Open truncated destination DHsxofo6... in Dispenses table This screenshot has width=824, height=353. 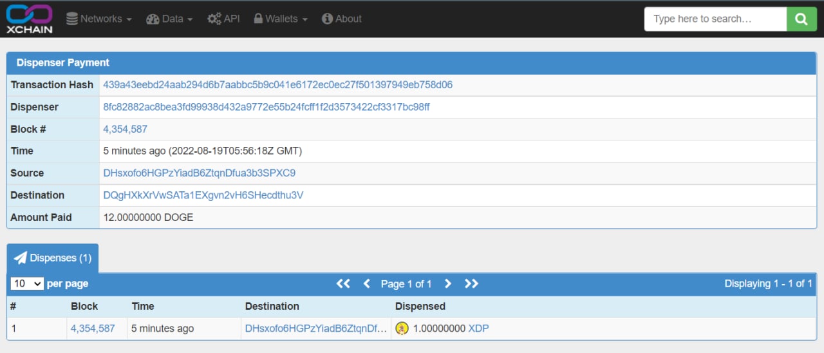[316, 329]
